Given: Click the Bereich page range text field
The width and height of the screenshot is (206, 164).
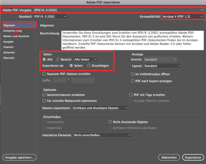Looking at the screenshot, I should click(84, 59).
